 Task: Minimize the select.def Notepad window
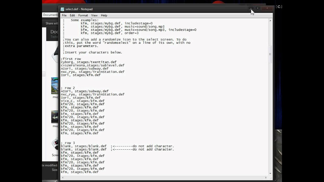click(251, 8)
